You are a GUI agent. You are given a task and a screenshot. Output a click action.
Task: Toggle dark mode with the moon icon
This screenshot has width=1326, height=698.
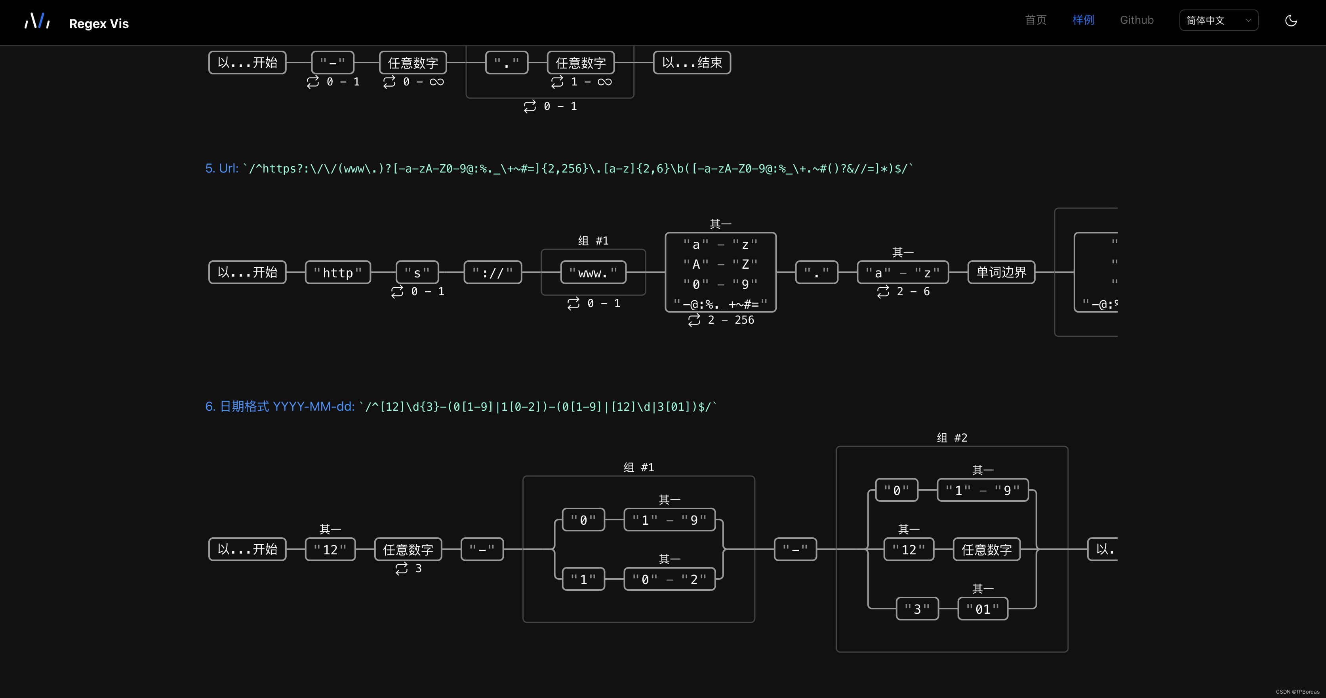(x=1290, y=21)
